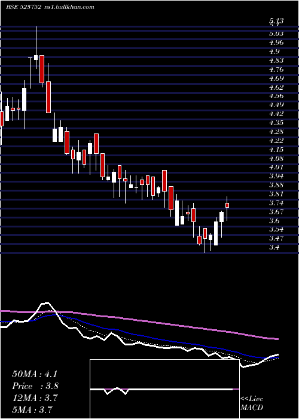The width and height of the screenshot is (299, 419).
Task: Click the 50MA : 4.1 readout
Action: click(35, 374)
